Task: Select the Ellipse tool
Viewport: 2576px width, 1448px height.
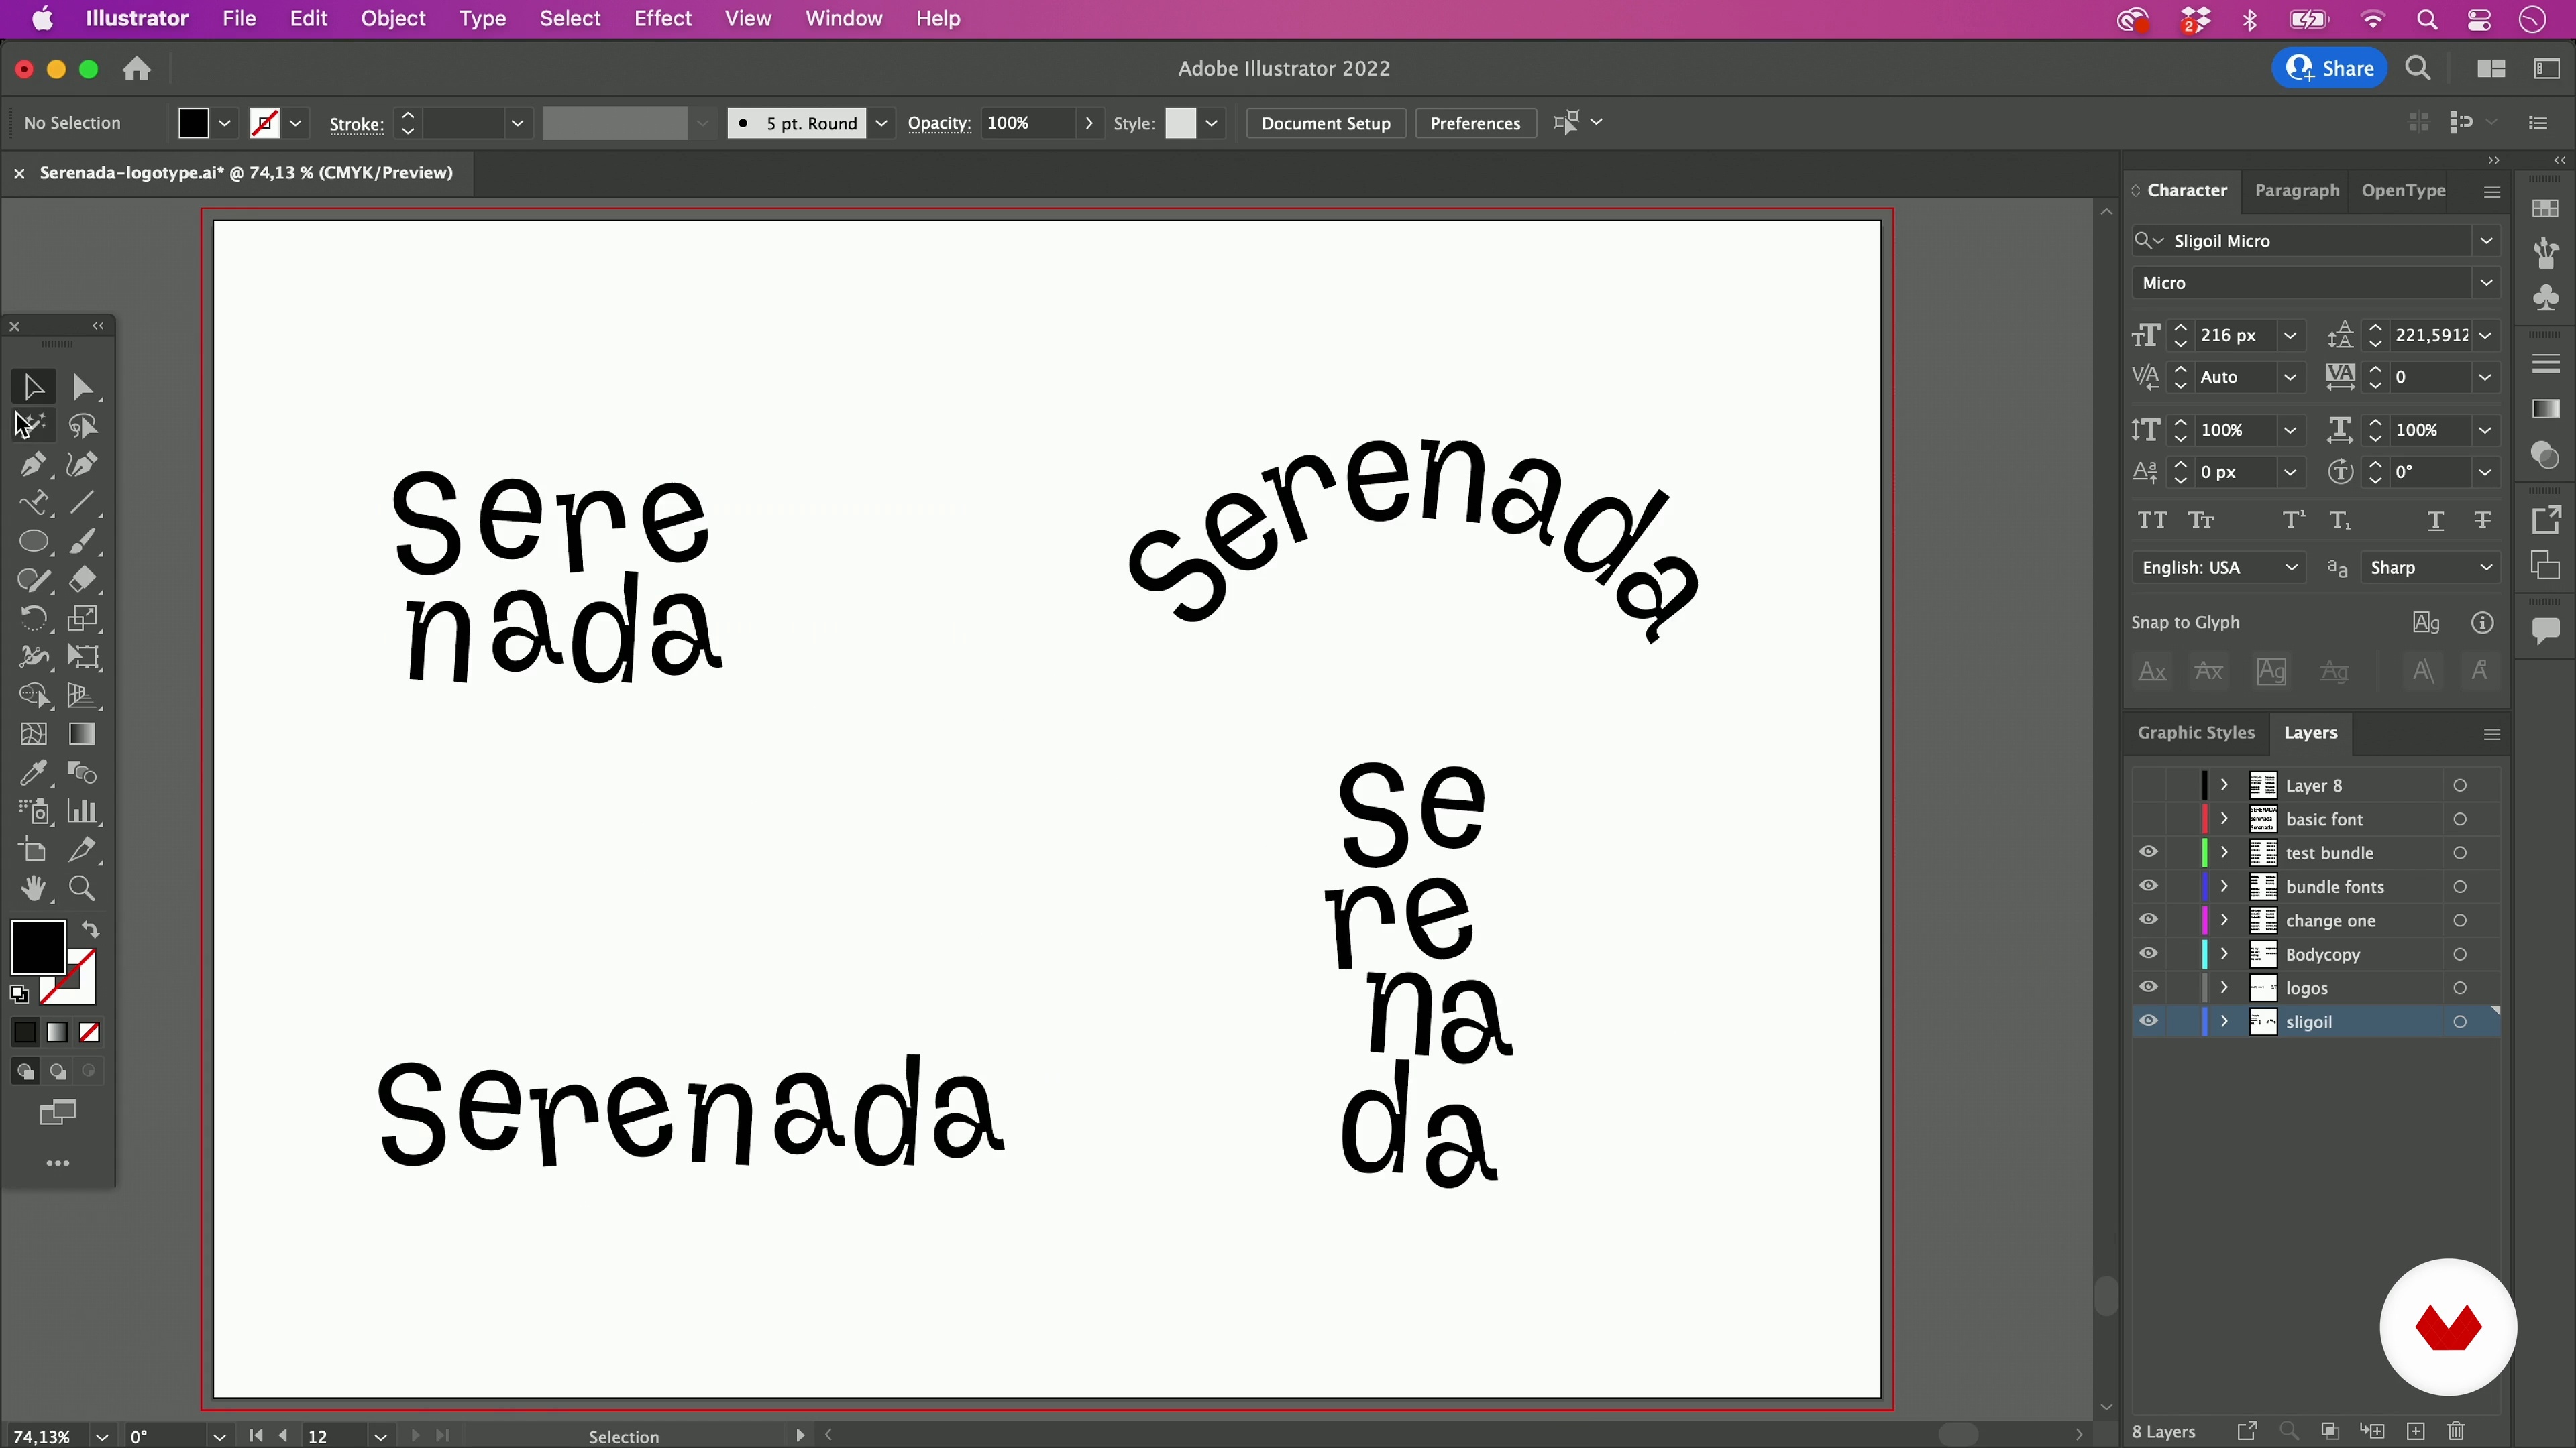Action: coord(33,542)
